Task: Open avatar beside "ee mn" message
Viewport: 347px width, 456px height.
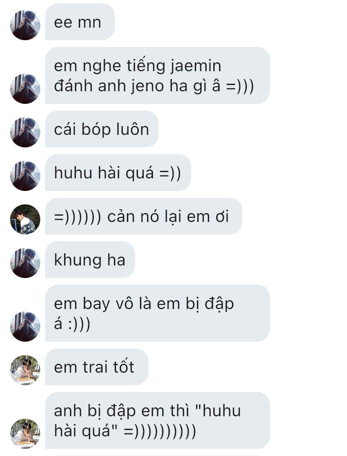Action: click(25, 25)
